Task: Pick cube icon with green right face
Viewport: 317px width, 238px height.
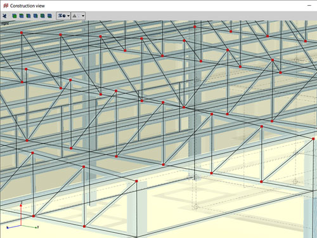Action: pyautogui.click(x=36, y=16)
